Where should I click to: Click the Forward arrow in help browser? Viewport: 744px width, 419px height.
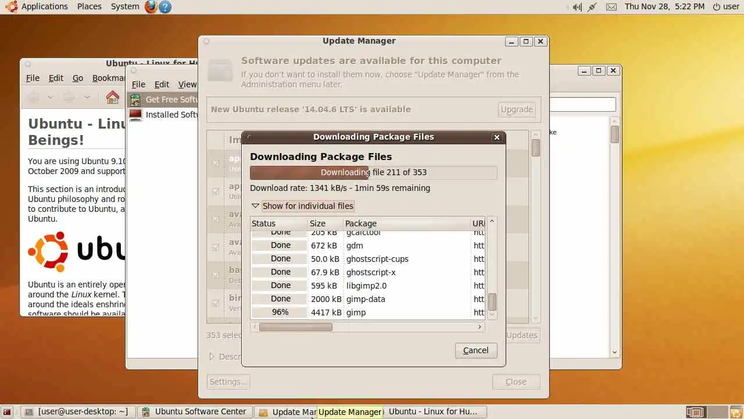point(69,97)
